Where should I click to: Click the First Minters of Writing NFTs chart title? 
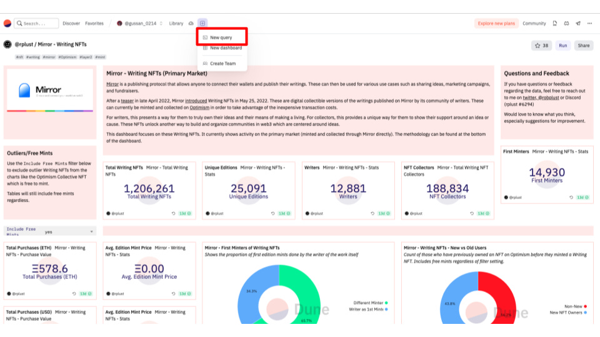(x=242, y=248)
